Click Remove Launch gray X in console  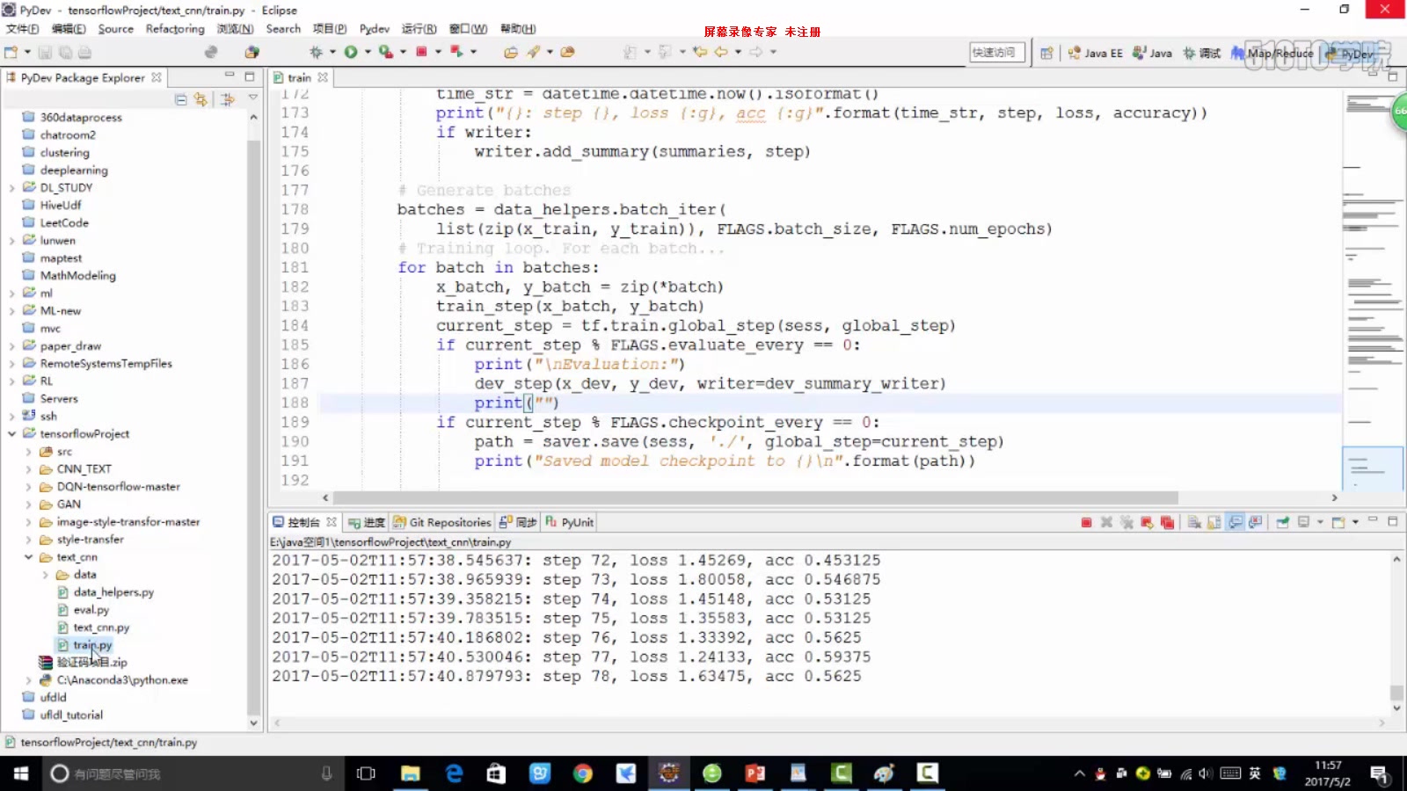1107,522
